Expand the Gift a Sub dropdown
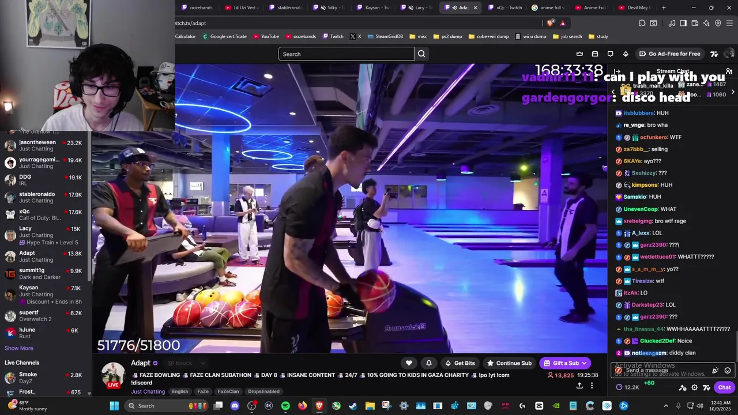Screen dimensions: 738x415 (x=584, y=363)
